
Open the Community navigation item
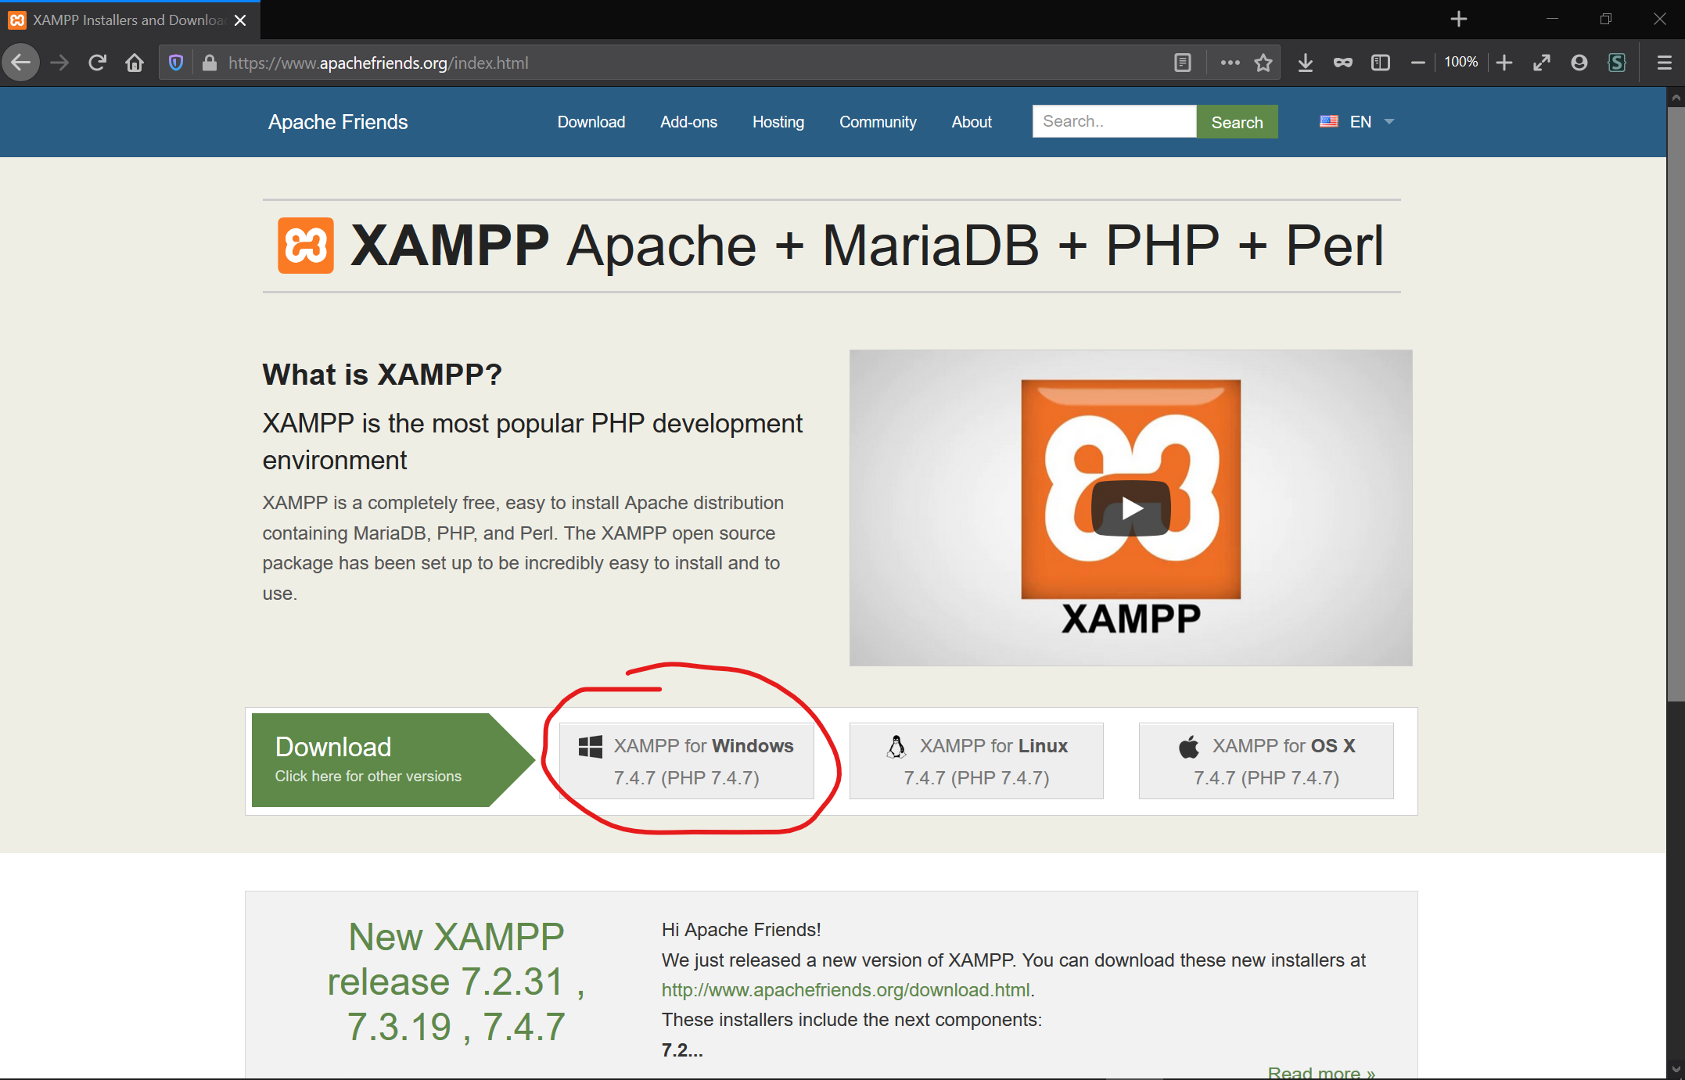[x=878, y=122]
